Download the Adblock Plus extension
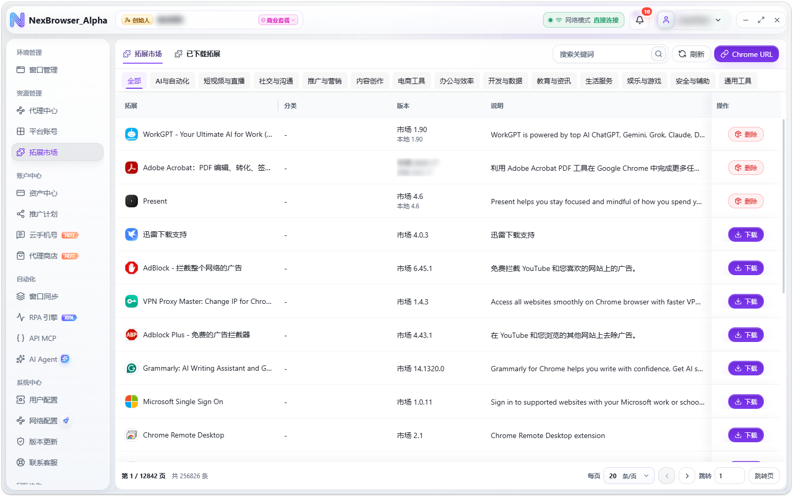The image size is (793, 496). (x=746, y=335)
